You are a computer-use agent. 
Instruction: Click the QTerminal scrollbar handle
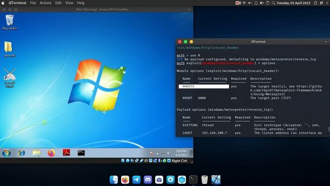click(x=329, y=129)
